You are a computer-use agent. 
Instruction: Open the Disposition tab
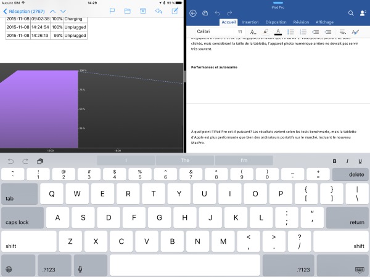click(x=276, y=22)
